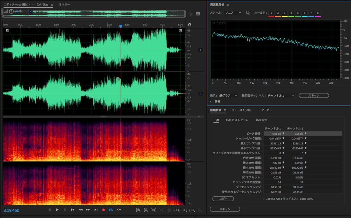The height and width of the screenshot is (218, 351).
Task: Click スキャン button below amplitude statistics
Action: point(225,209)
